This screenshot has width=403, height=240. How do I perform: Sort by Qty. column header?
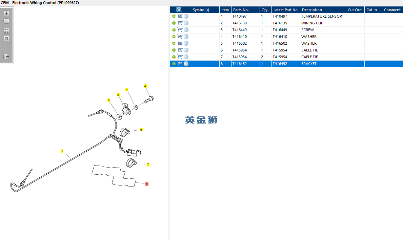[265, 10]
